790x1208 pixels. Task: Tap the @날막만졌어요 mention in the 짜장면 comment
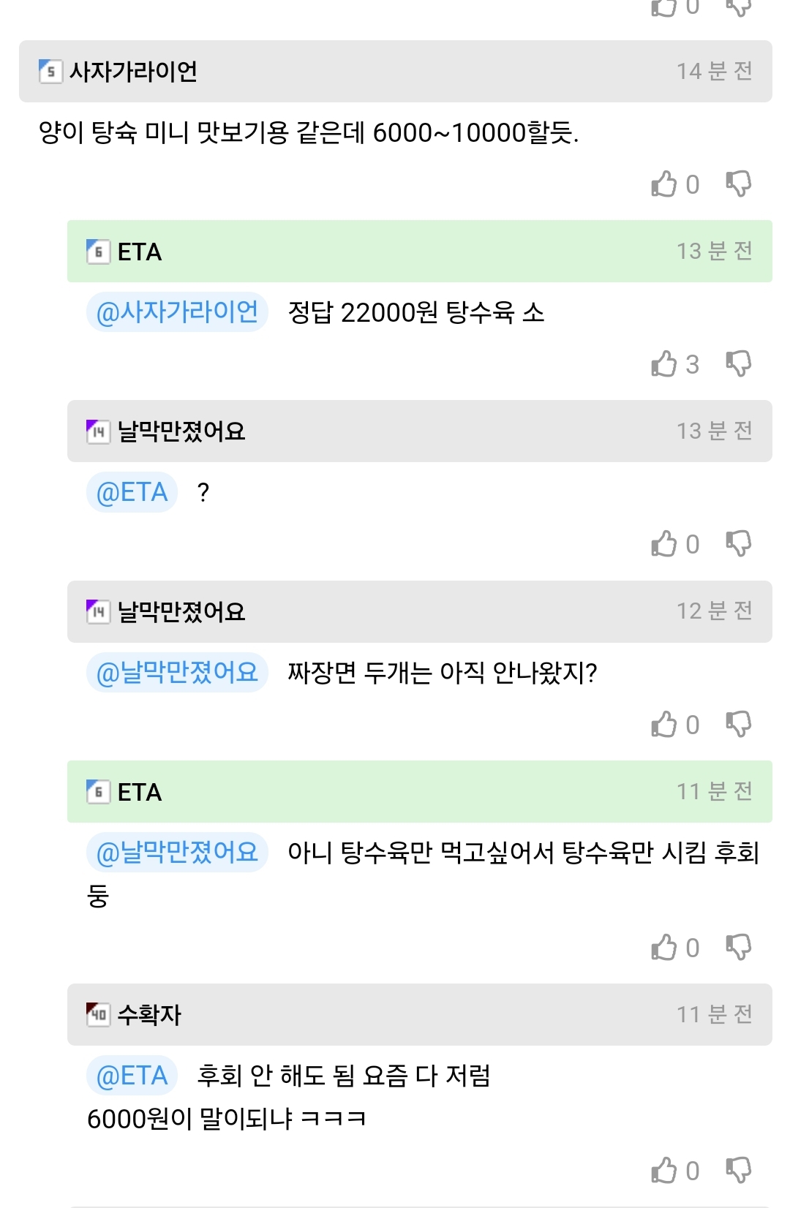click(177, 672)
